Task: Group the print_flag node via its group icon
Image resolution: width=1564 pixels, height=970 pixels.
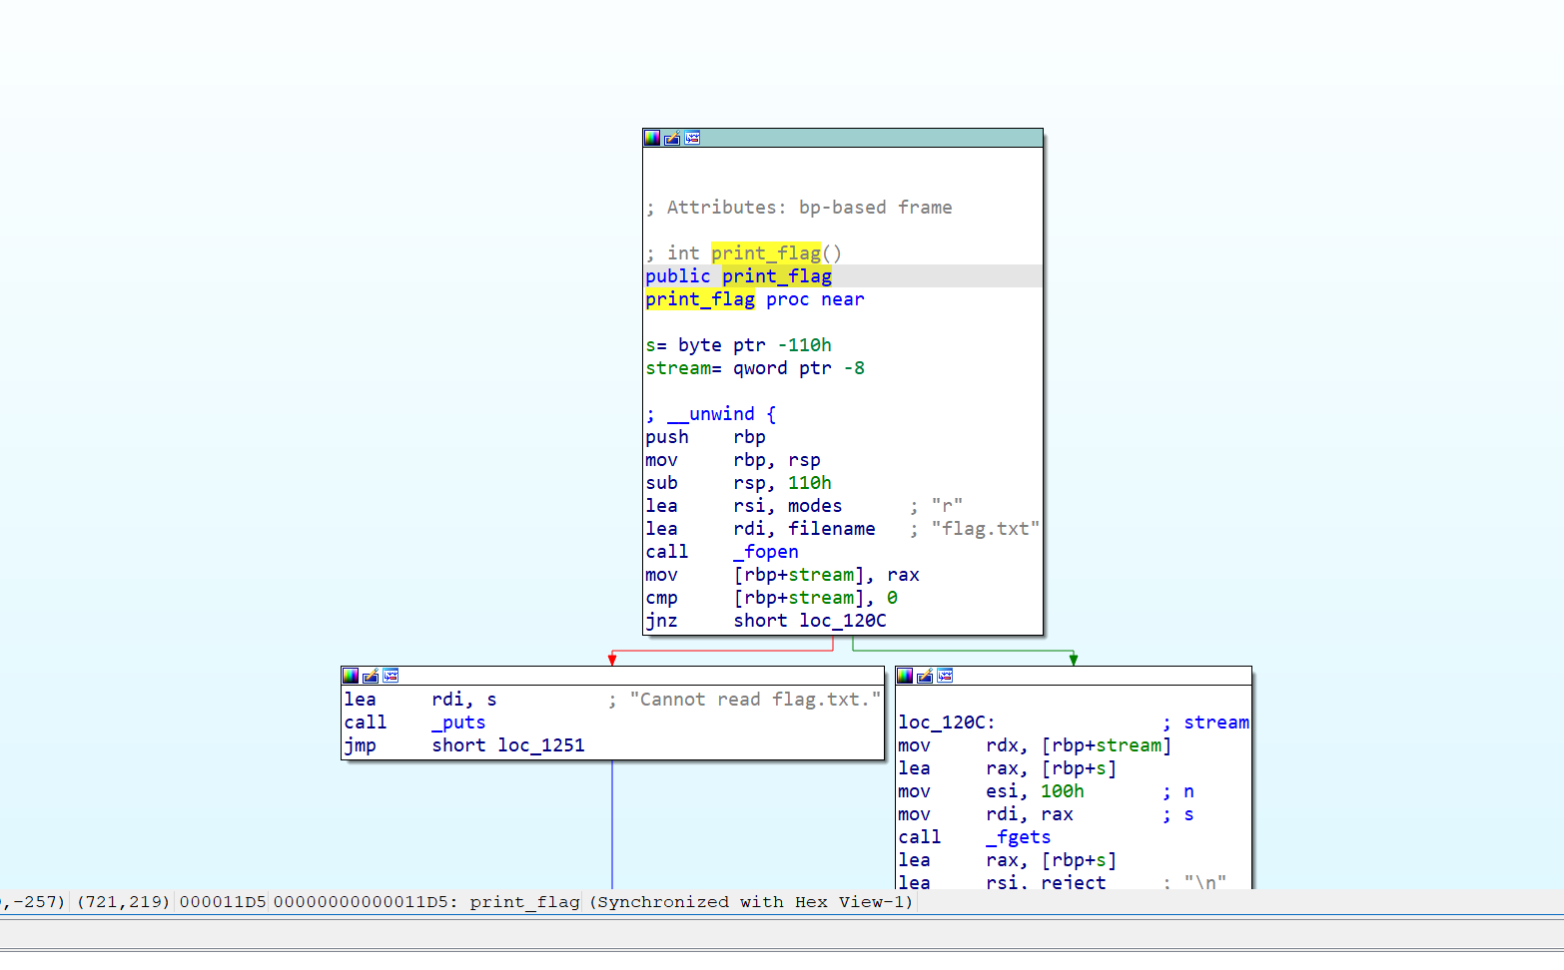Action: (x=693, y=138)
